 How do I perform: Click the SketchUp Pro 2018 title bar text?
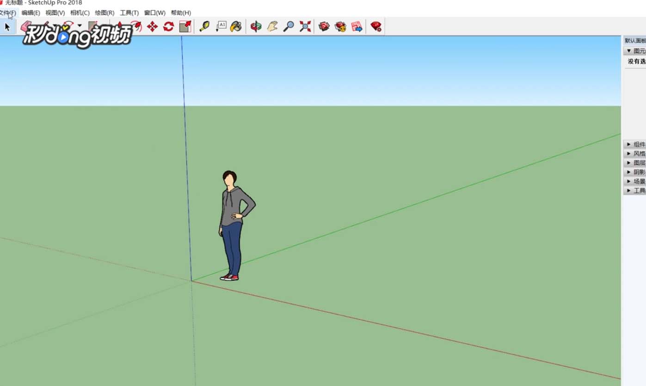[55, 3]
